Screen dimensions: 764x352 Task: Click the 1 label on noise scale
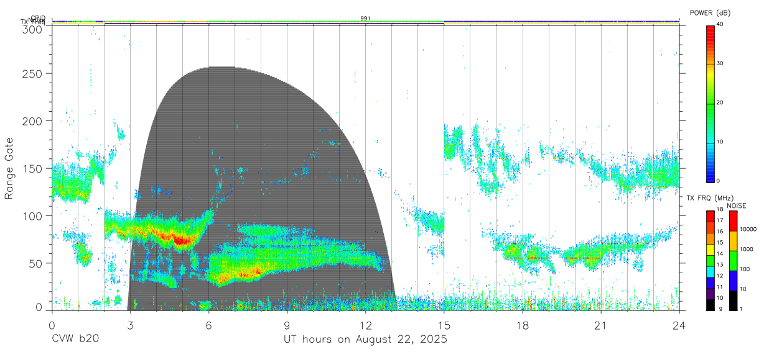pos(742,309)
